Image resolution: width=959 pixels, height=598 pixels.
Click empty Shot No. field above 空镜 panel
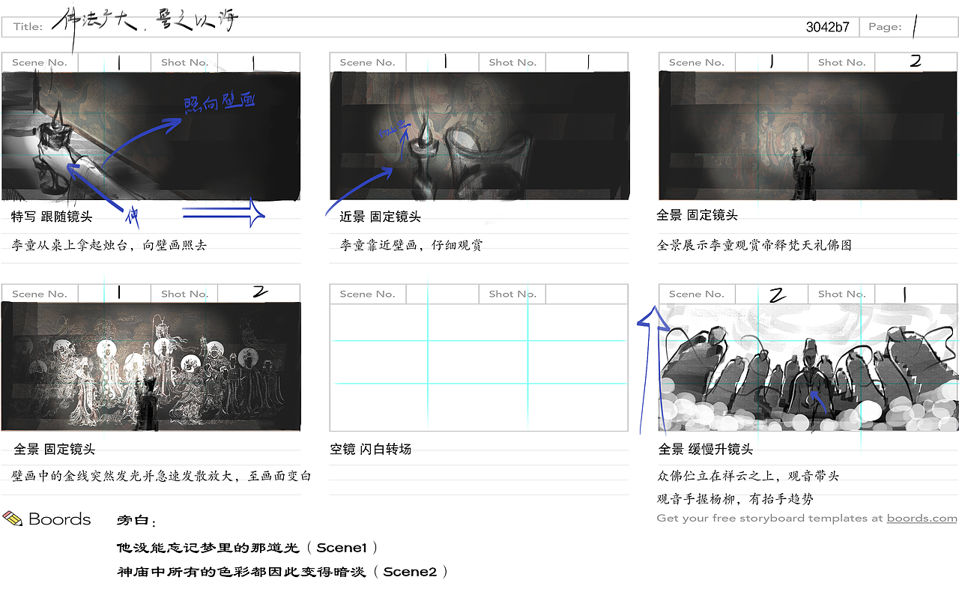tap(587, 294)
